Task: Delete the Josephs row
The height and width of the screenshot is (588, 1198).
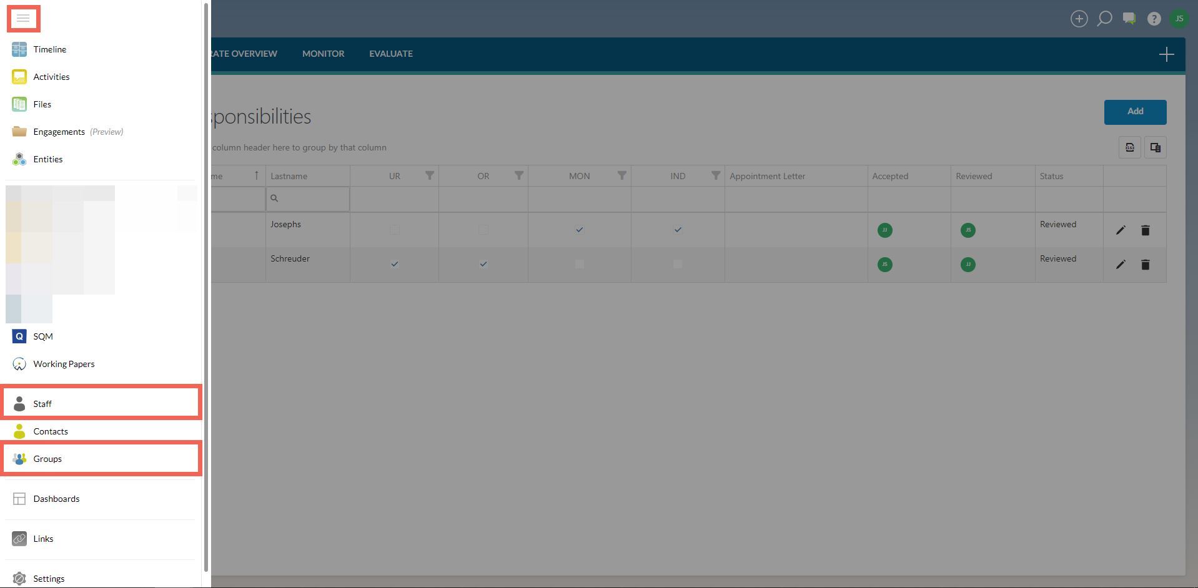Action: (x=1145, y=230)
